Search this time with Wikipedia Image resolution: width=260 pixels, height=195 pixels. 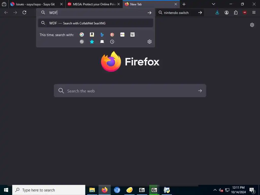coord(133,35)
